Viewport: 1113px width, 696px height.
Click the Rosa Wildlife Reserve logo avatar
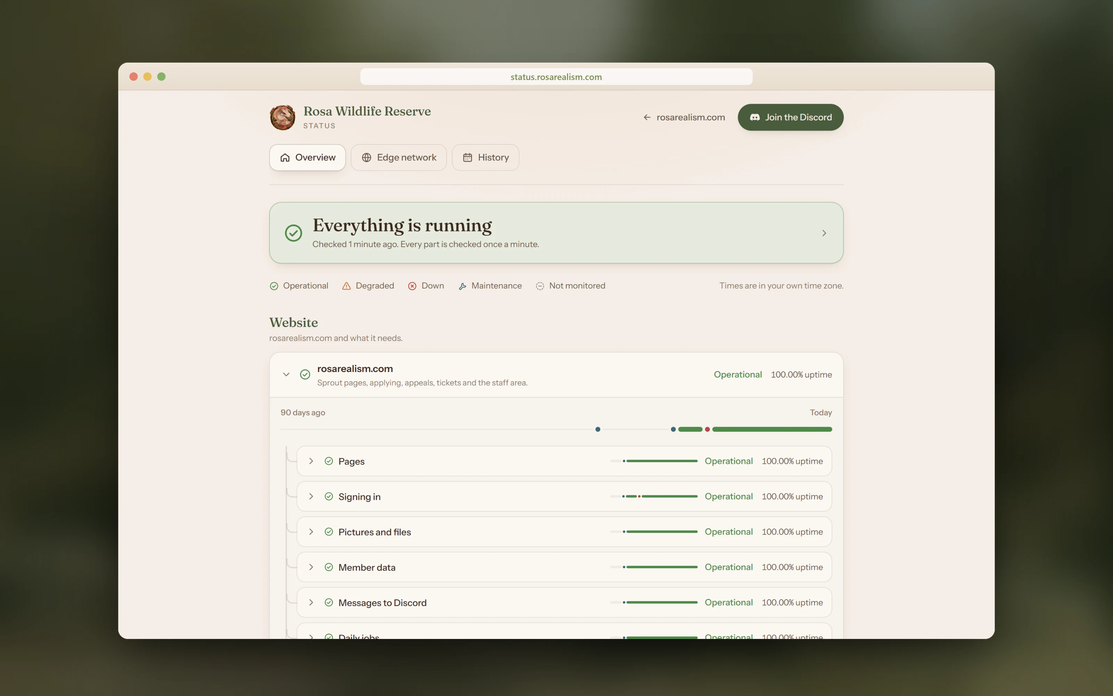click(x=282, y=117)
